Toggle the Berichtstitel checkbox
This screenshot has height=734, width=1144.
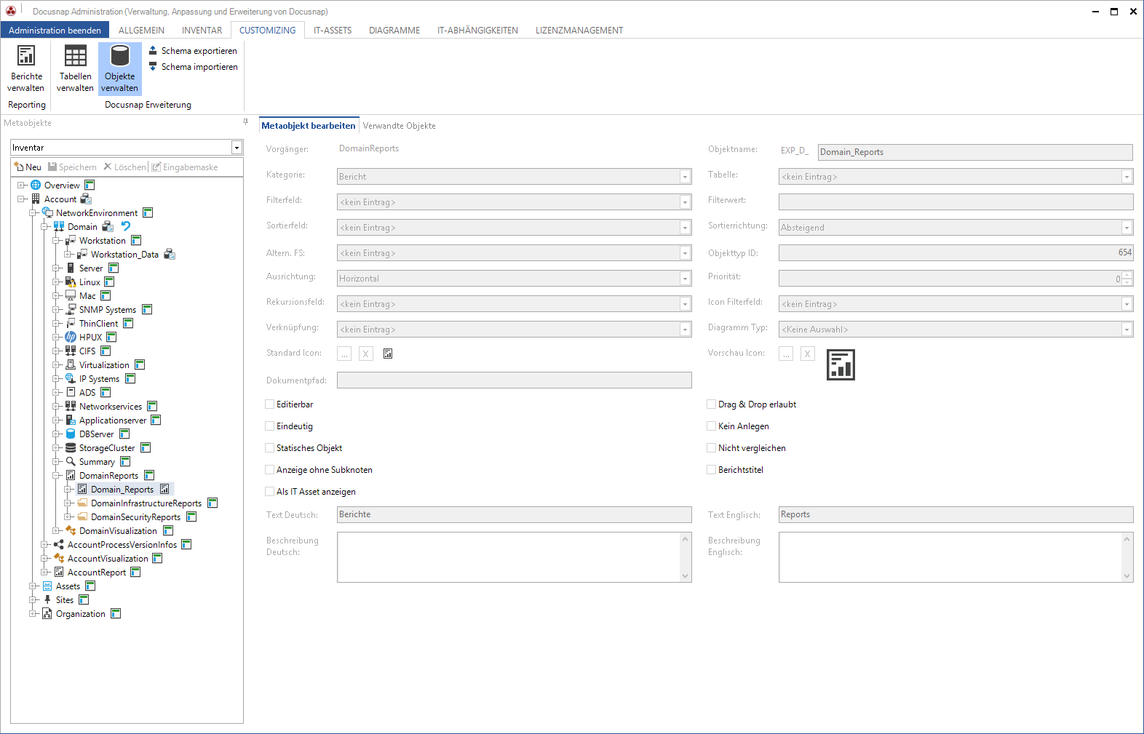[712, 470]
